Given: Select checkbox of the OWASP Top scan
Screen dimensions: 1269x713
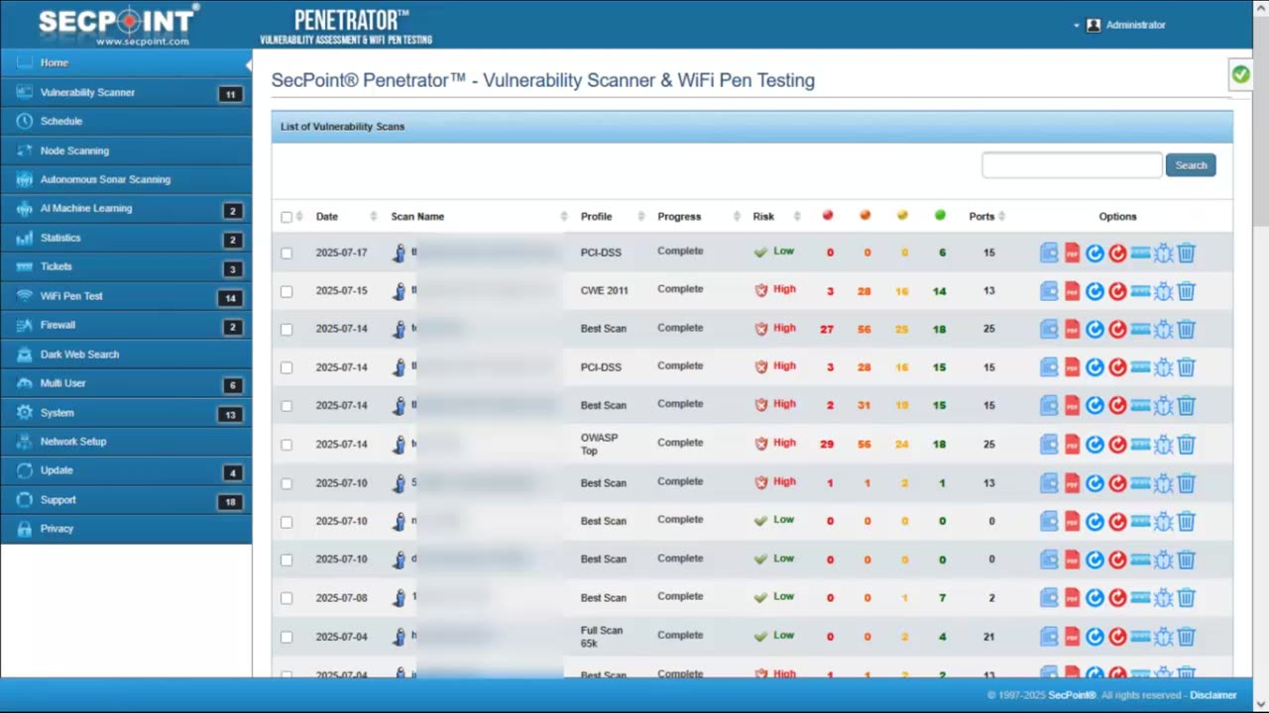Looking at the screenshot, I should point(287,445).
